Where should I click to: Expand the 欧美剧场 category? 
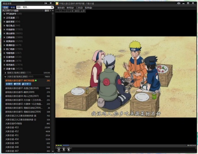pos(4,41)
